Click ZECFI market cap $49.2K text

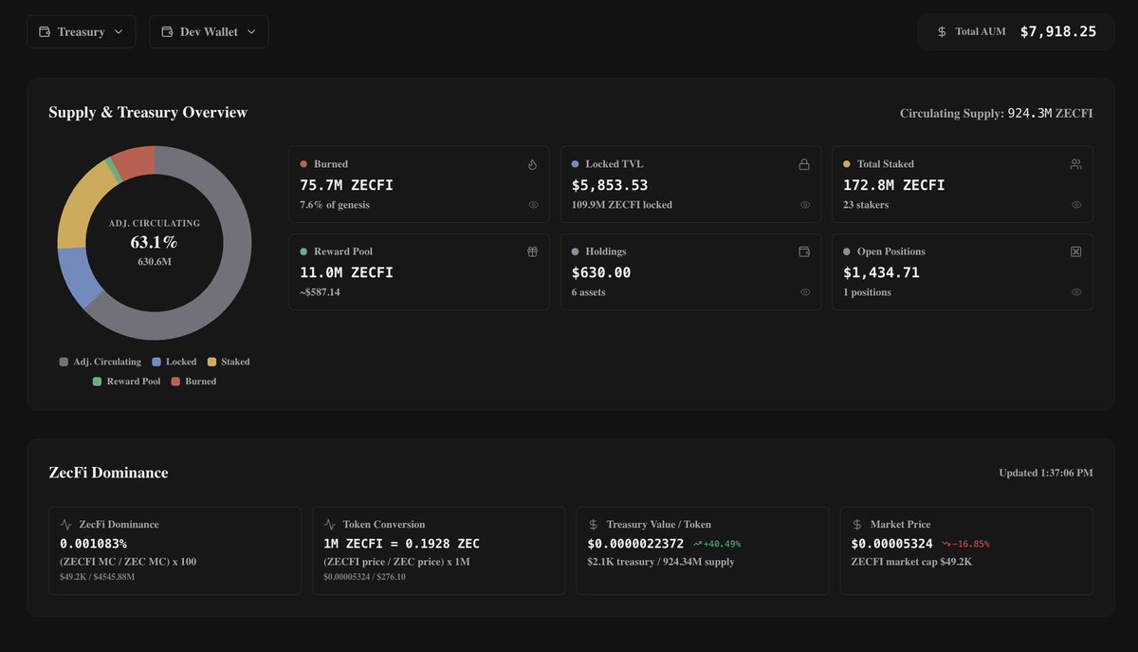tap(911, 562)
